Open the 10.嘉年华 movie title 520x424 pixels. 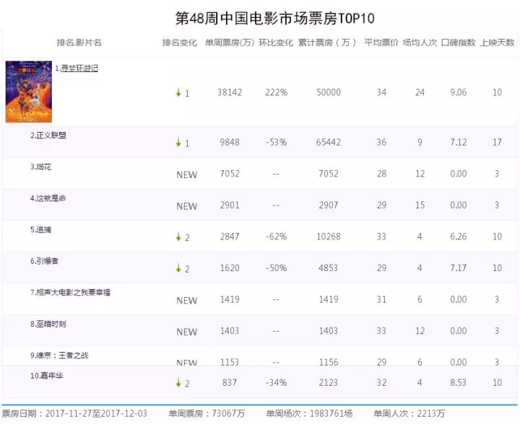[46, 376]
